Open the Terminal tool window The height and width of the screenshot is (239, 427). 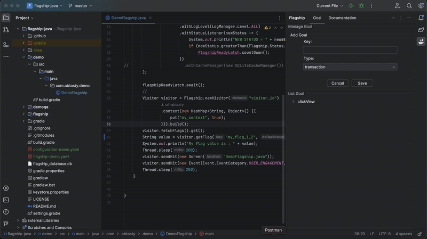(6, 200)
